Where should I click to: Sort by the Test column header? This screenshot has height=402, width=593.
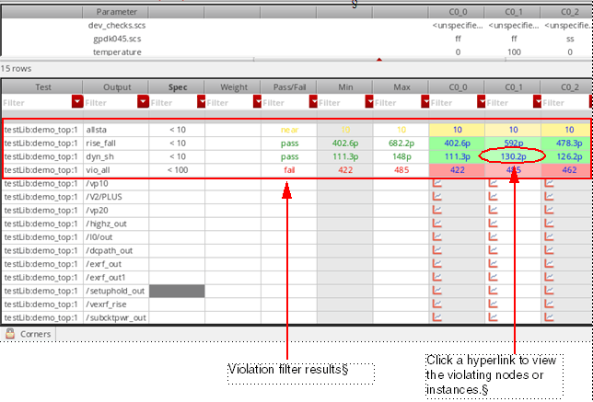pyautogui.click(x=42, y=86)
